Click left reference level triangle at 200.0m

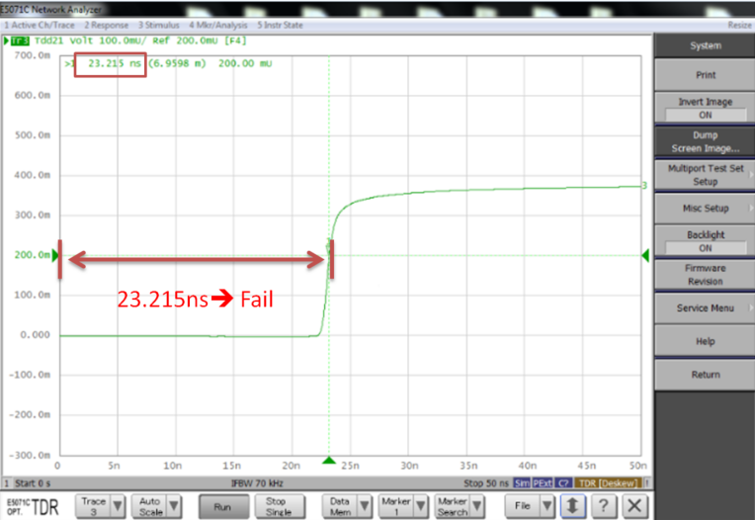coord(55,255)
